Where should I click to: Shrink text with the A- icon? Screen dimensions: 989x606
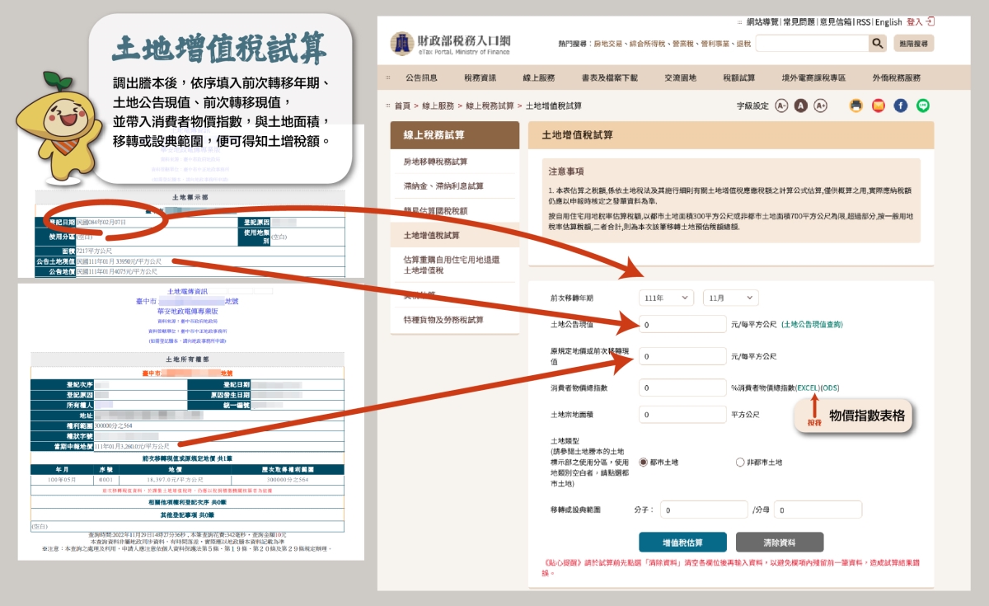(x=781, y=106)
